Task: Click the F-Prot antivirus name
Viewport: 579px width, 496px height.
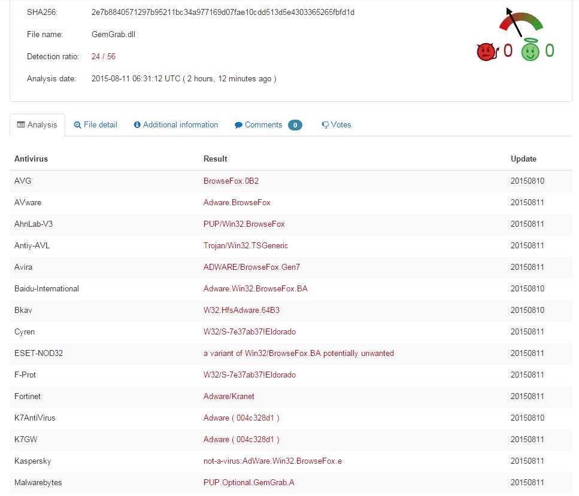Action: [25, 375]
